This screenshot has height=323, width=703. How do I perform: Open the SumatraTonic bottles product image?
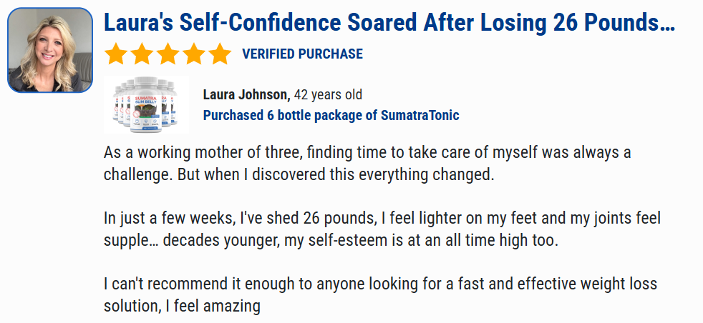tap(146, 104)
